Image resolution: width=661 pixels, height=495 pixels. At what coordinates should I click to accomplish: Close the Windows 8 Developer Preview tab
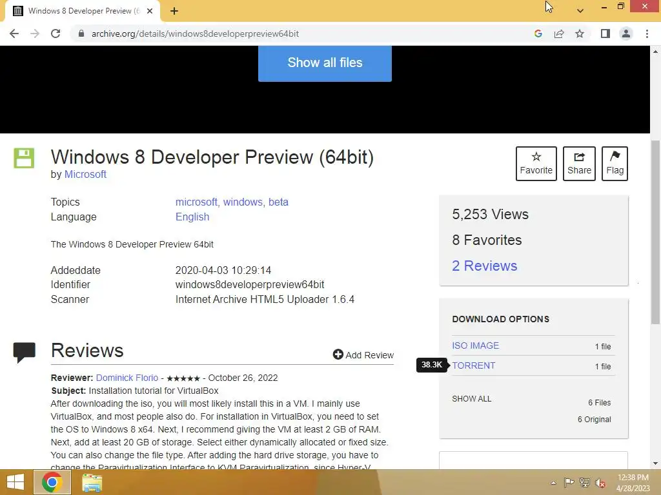click(150, 12)
